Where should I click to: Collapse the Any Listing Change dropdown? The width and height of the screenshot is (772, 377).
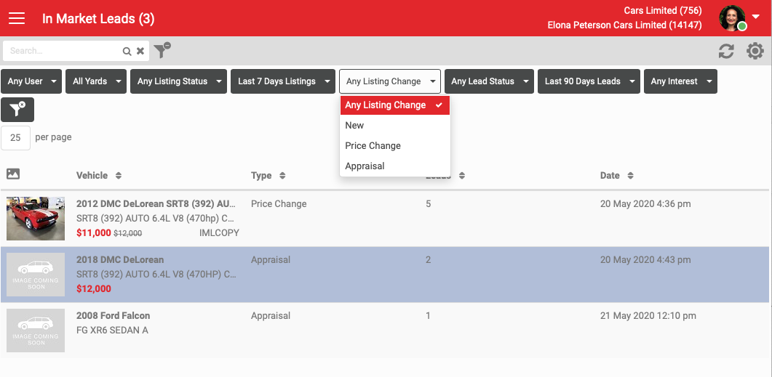point(390,81)
